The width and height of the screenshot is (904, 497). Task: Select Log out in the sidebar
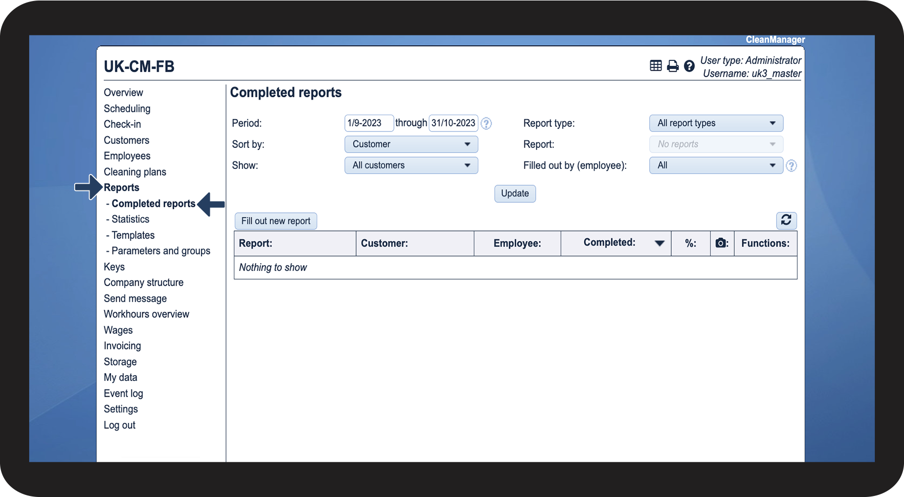coord(120,425)
